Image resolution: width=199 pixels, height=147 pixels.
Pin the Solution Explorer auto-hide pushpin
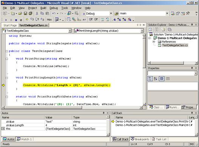(x=192, y=24)
